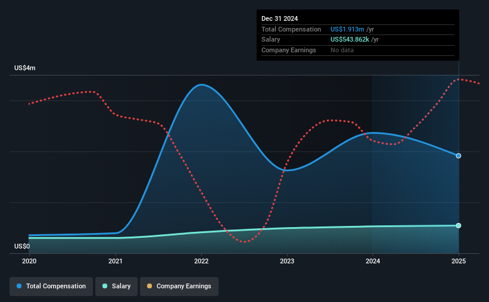
Task: Click the Company Earnings tooltip row label
Action: pyautogui.click(x=288, y=50)
